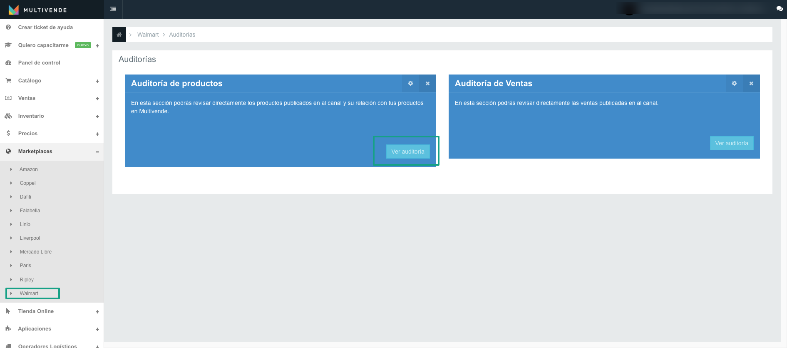Toggle the sidebar hamburger menu icon
787x348 pixels.
tap(113, 9)
